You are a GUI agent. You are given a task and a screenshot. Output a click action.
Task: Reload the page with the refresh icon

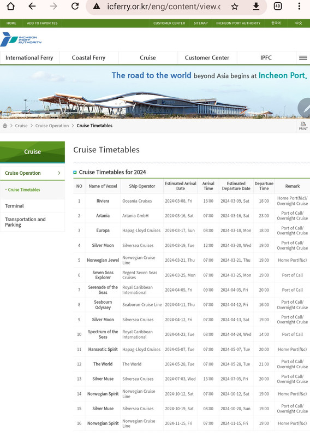75,6
